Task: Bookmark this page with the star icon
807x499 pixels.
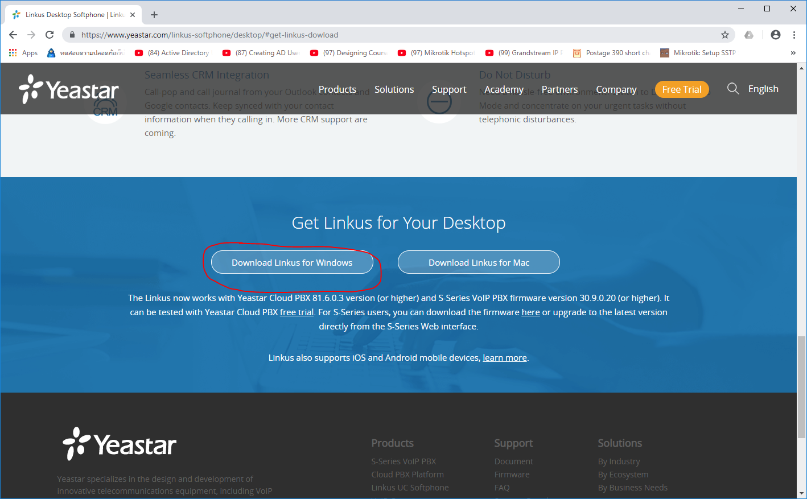Action: point(725,35)
